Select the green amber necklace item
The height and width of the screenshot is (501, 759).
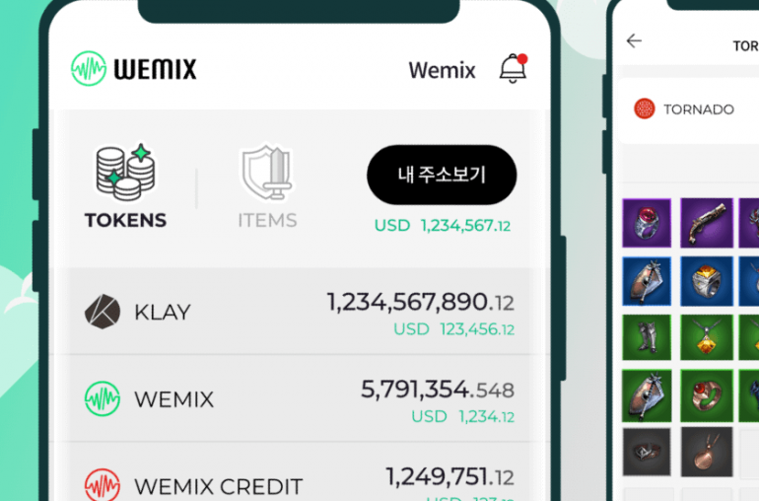click(707, 337)
